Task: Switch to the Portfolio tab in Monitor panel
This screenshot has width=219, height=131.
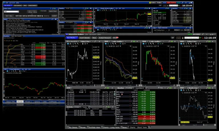Action: click(x=129, y=88)
